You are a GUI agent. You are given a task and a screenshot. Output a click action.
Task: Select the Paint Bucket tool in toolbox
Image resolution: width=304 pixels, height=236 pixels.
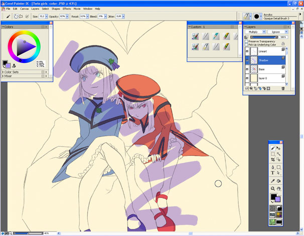[278, 181]
